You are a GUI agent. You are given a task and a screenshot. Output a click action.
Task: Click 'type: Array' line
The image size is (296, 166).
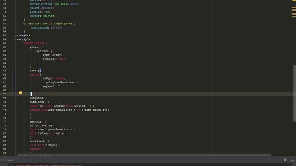tap(52, 55)
